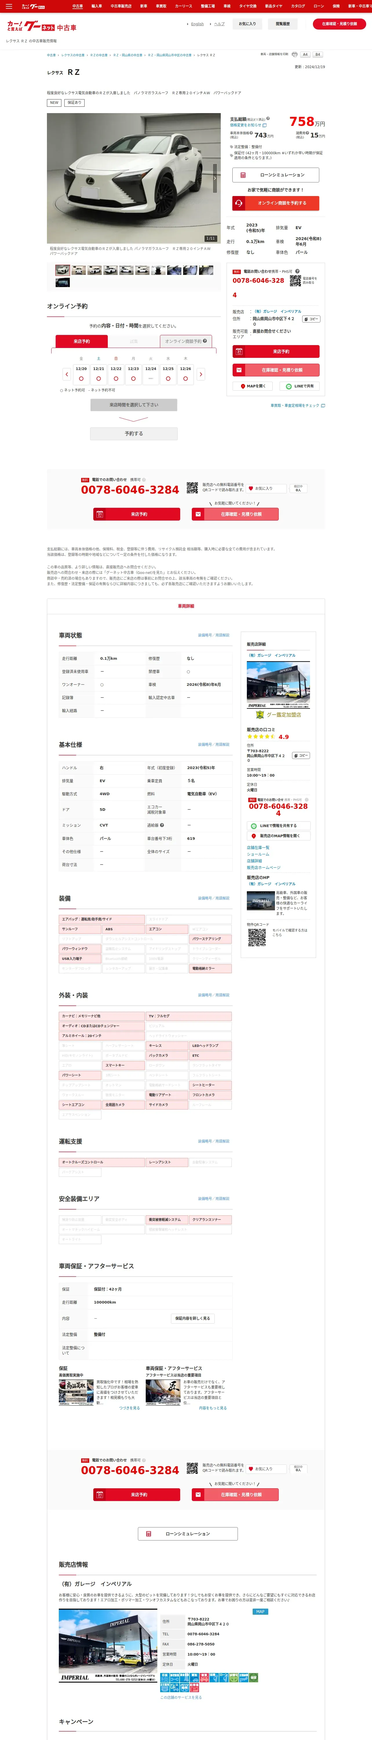Click the 物件QRコード image
372x1740 pixels.
[257, 938]
